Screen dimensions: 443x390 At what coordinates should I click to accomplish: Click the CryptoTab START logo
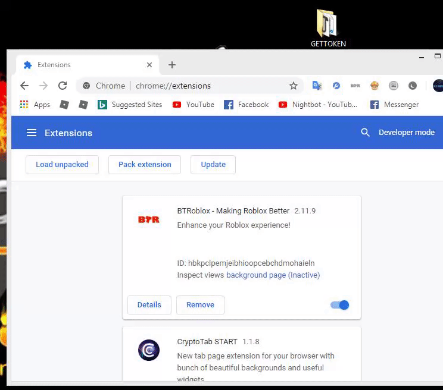tap(149, 350)
